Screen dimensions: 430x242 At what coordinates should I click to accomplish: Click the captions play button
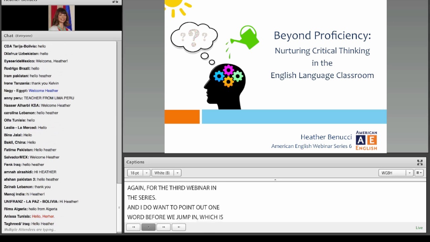point(148,227)
